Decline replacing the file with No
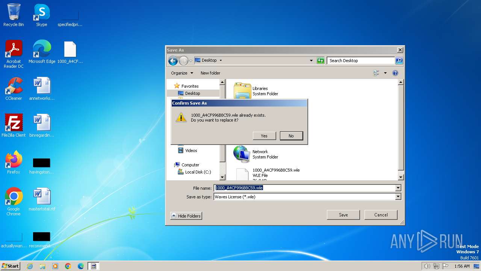481x271 pixels. click(x=291, y=136)
